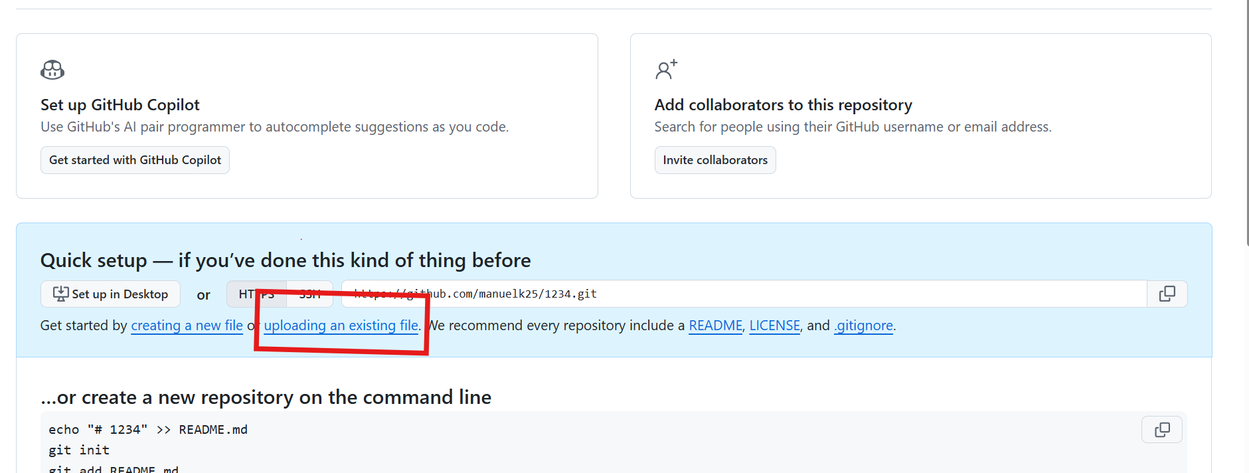The image size is (1249, 473).
Task: Click the git init command line
Action: (x=79, y=450)
